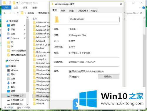Image resolution: width=147 pixels, height=111 pixels.
Task: Click the 名称 column header
Action: click(35, 19)
